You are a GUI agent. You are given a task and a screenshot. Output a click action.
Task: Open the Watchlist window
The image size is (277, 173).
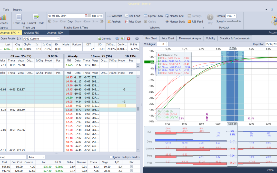[115, 16]
